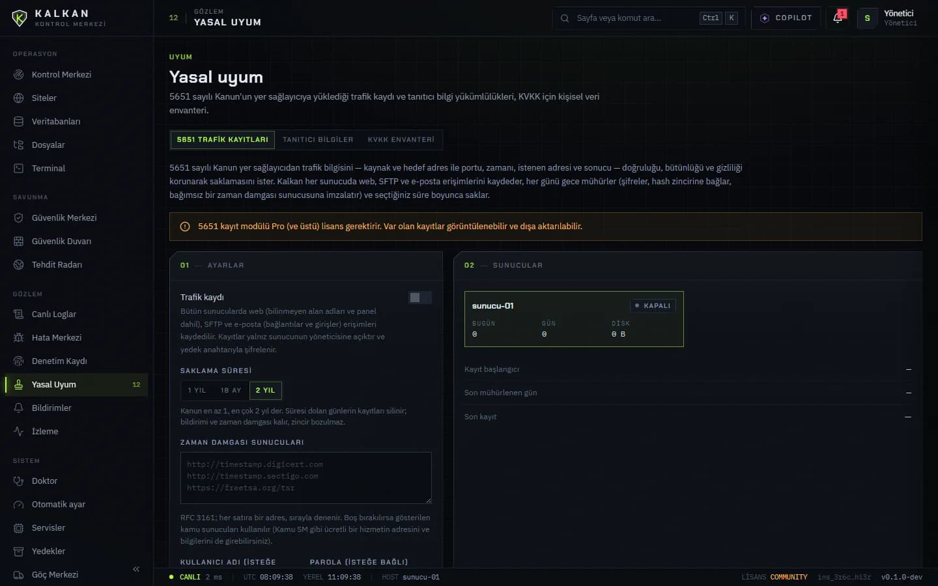Open Doktor stethoscope icon

(x=18, y=481)
